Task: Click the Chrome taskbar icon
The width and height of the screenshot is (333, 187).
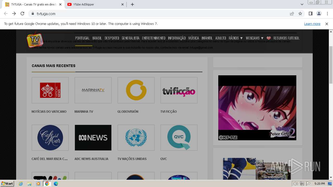Action: pos(47,184)
